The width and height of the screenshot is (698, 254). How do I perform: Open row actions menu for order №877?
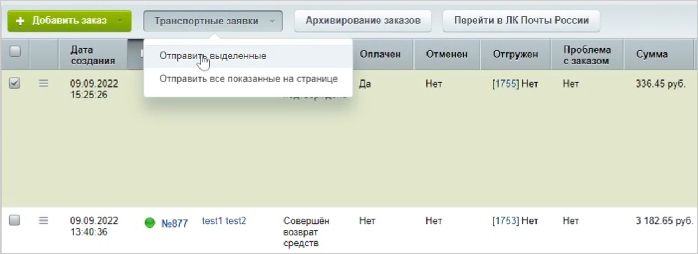pyautogui.click(x=44, y=220)
